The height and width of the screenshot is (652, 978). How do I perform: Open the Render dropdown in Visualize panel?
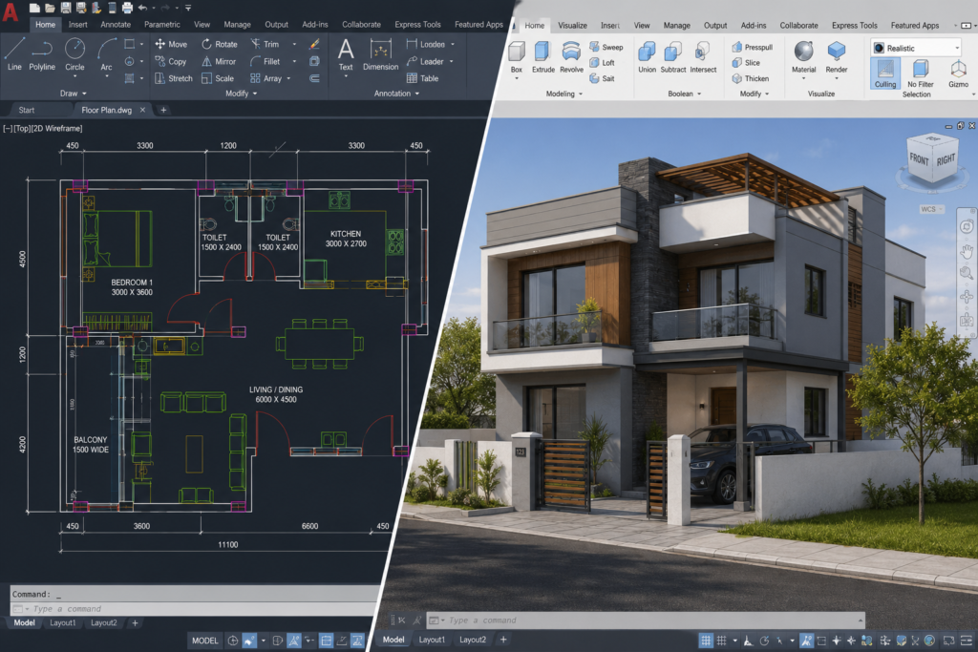[837, 78]
